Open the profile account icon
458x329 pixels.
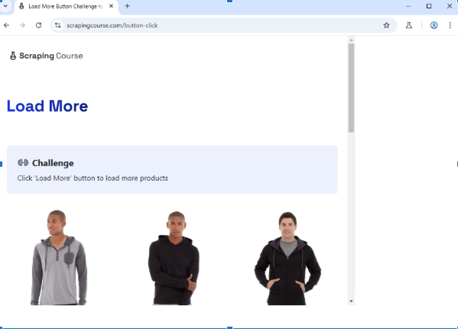pos(434,25)
